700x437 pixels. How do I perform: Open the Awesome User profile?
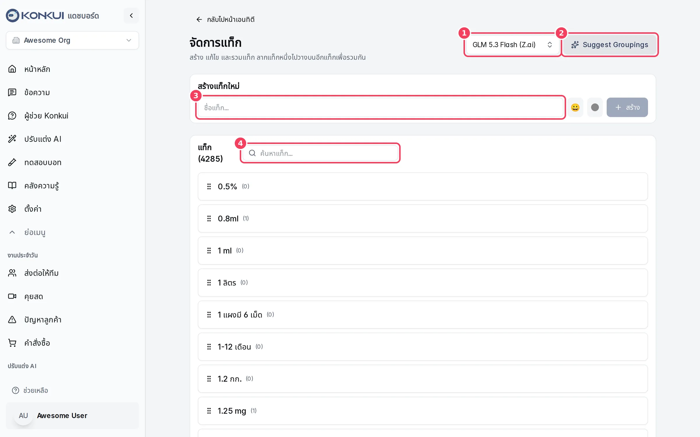click(x=72, y=415)
